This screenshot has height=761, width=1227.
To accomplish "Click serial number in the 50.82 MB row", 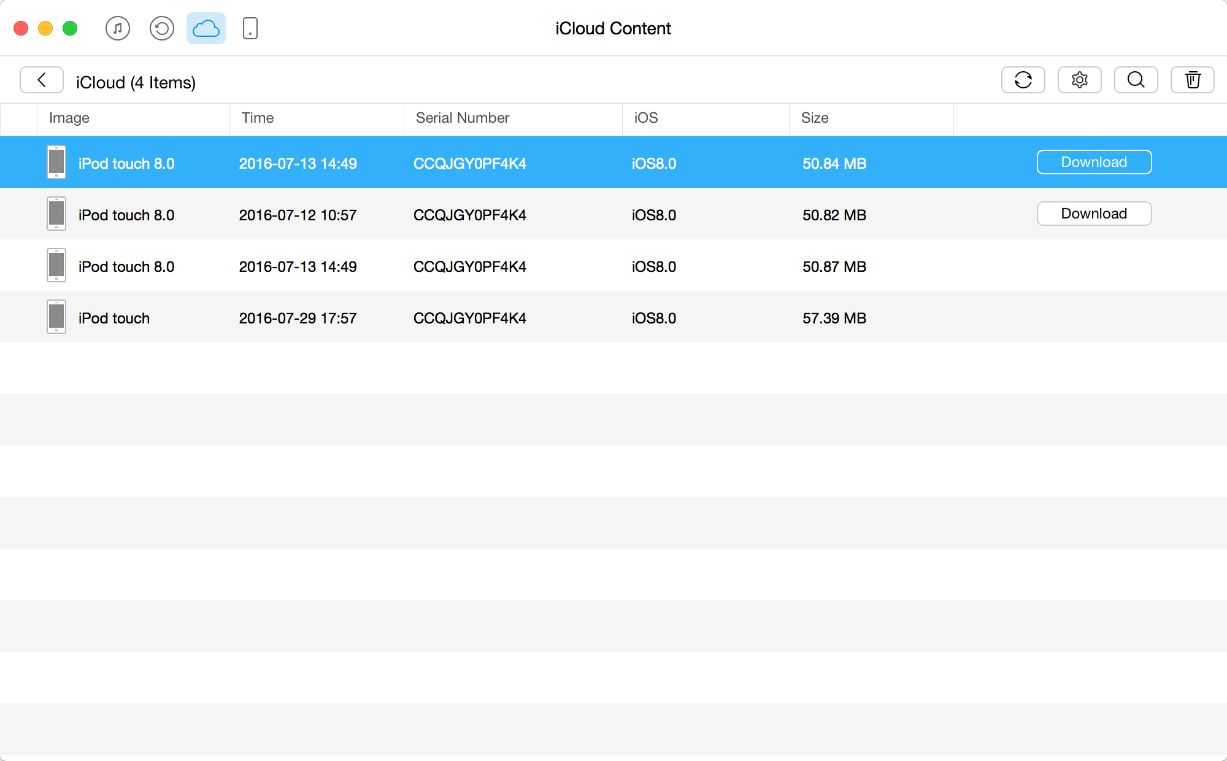I will tap(470, 215).
